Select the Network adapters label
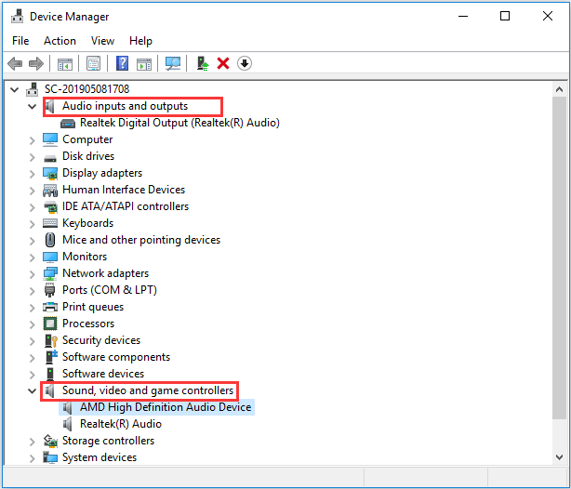 105,273
